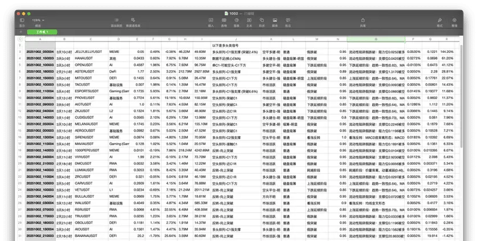Click the Table (表格) toolbar icon
The image size is (478, 241).
coord(224,20)
